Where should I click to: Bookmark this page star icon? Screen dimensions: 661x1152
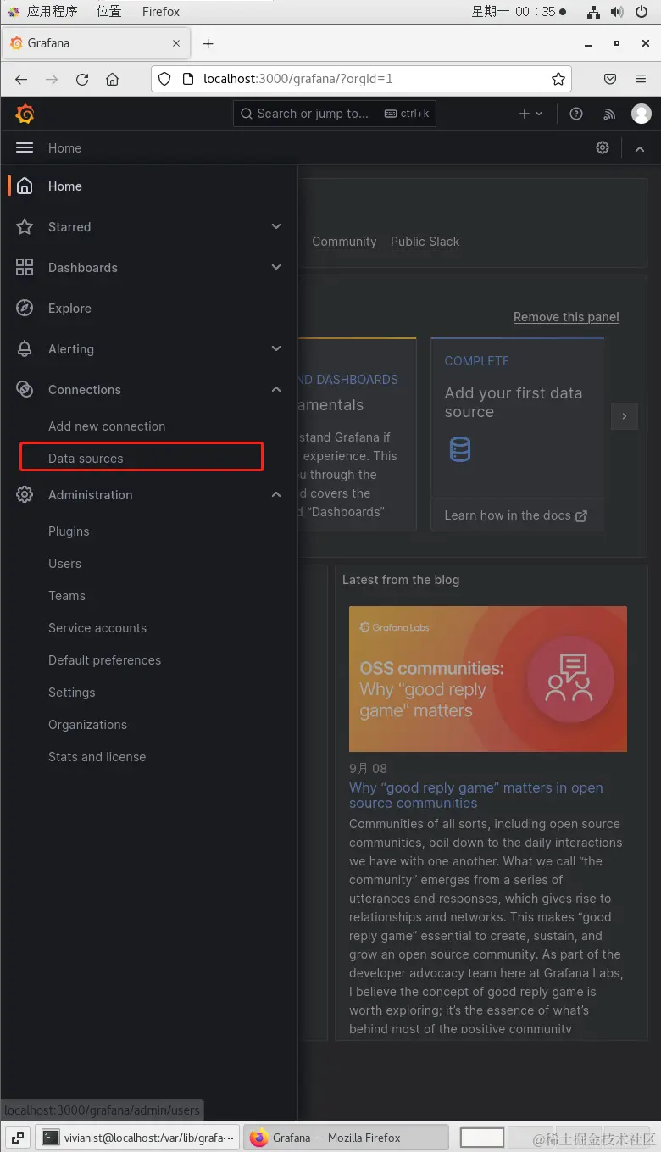558,79
